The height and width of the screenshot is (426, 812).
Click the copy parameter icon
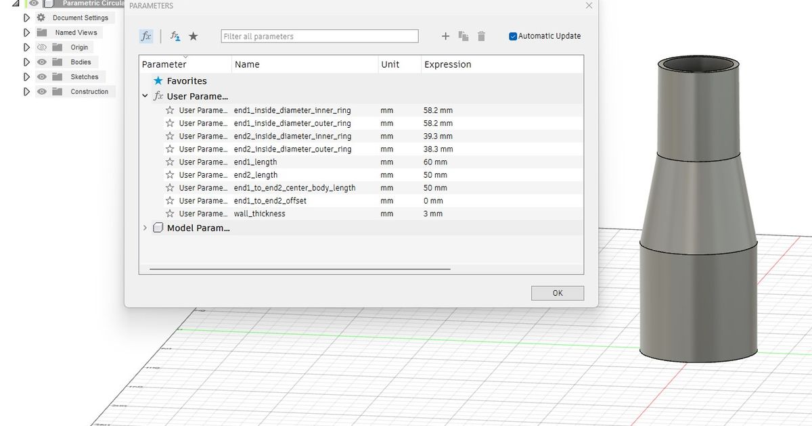[x=464, y=37]
